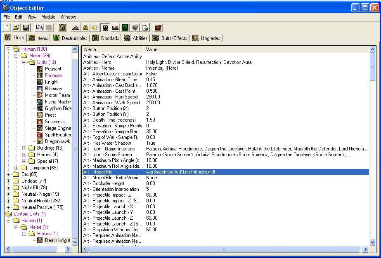Switch to the Buffs/Effects tab

tap(170, 38)
